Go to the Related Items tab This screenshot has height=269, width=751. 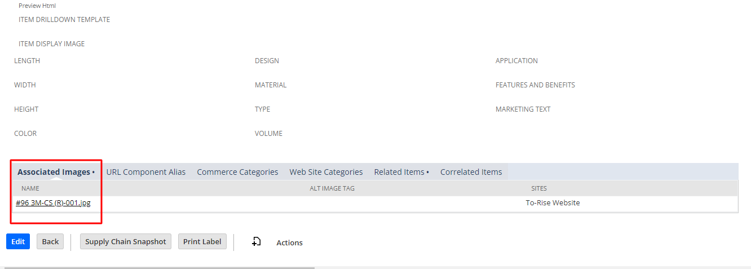click(x=401, y=172)
